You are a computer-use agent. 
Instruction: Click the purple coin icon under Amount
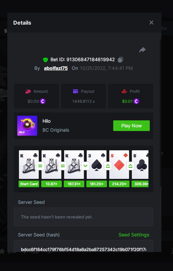coord(43,101)
